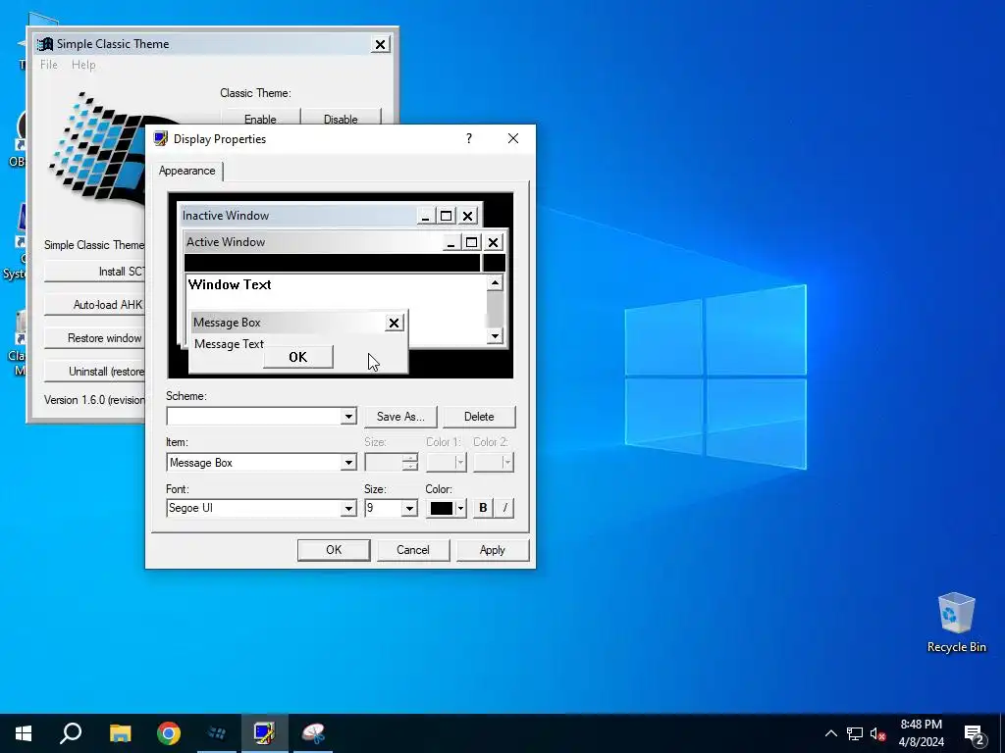Open the Help menu in Simple Classic Theme

click(x=83, y=65)
